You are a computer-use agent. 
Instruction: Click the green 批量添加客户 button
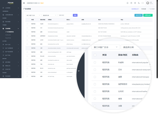[148, 15]
